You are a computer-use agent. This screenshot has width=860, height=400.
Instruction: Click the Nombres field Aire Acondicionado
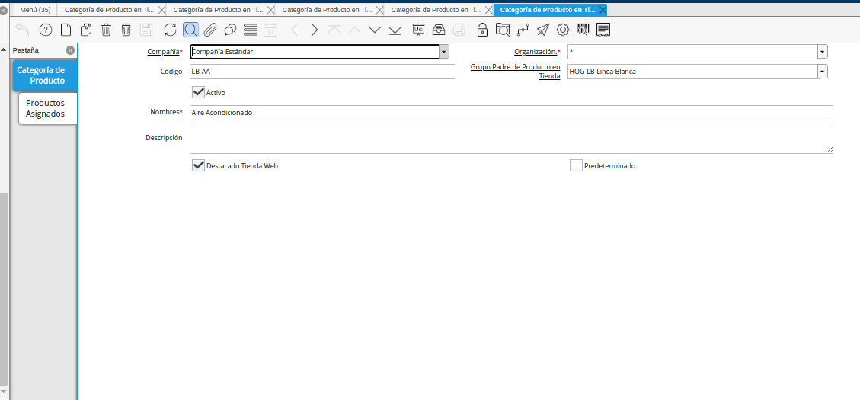(x=511, y=113)
